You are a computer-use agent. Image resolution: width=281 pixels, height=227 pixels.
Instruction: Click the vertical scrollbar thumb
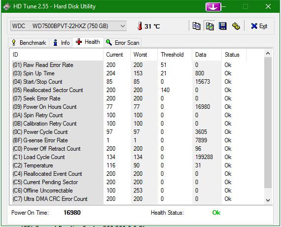268,123
